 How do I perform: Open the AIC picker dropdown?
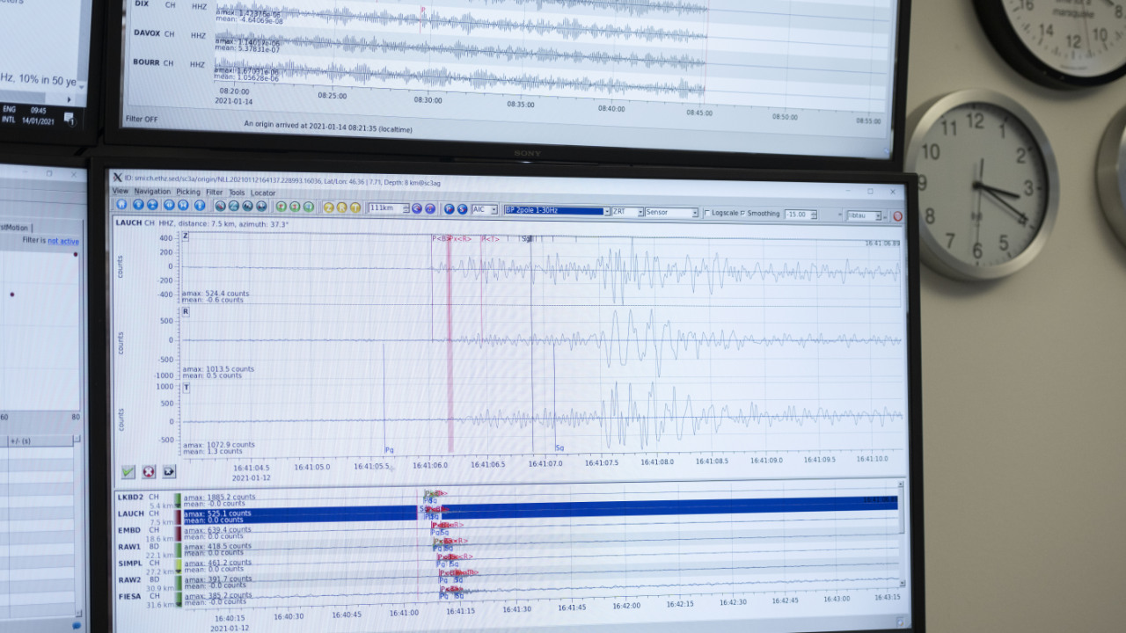click(485, 209)
